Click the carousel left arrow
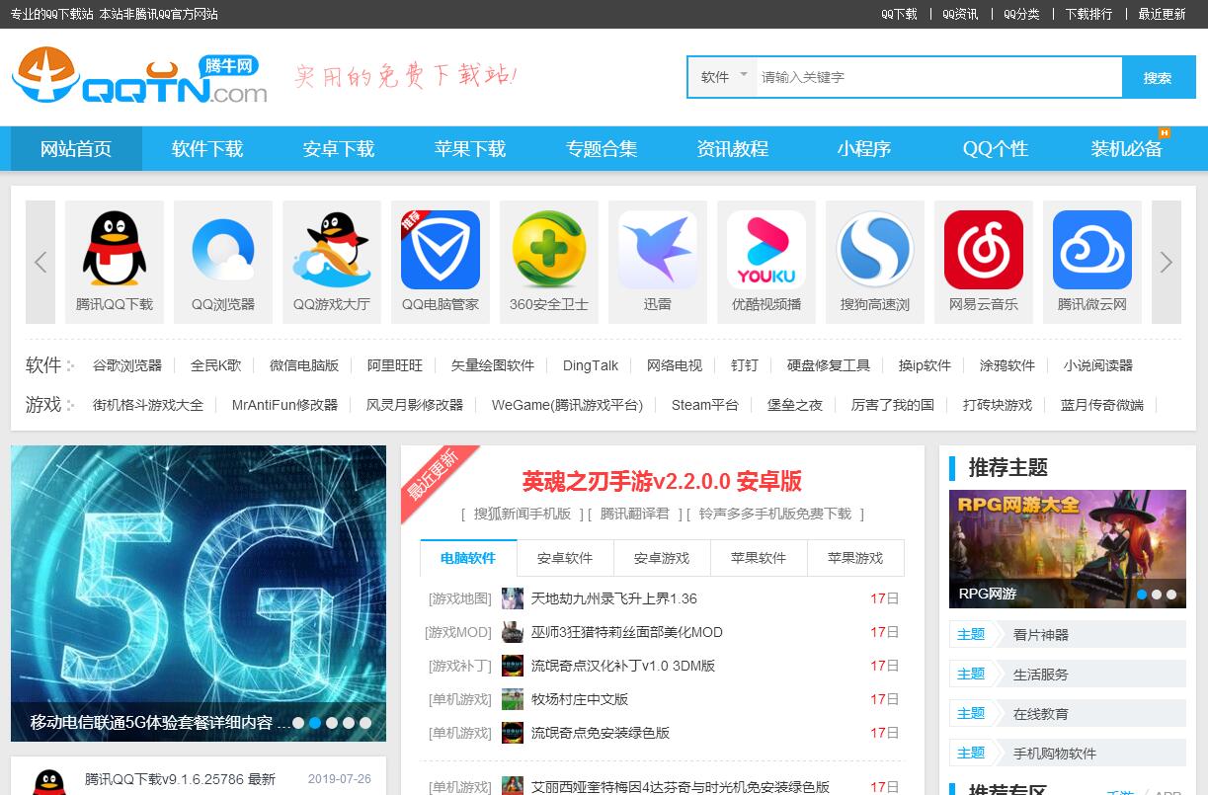1208x795 pixels. 40,262
